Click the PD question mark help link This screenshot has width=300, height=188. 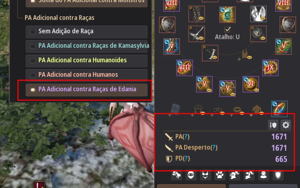pyautogui.click(x=186, y=158)
